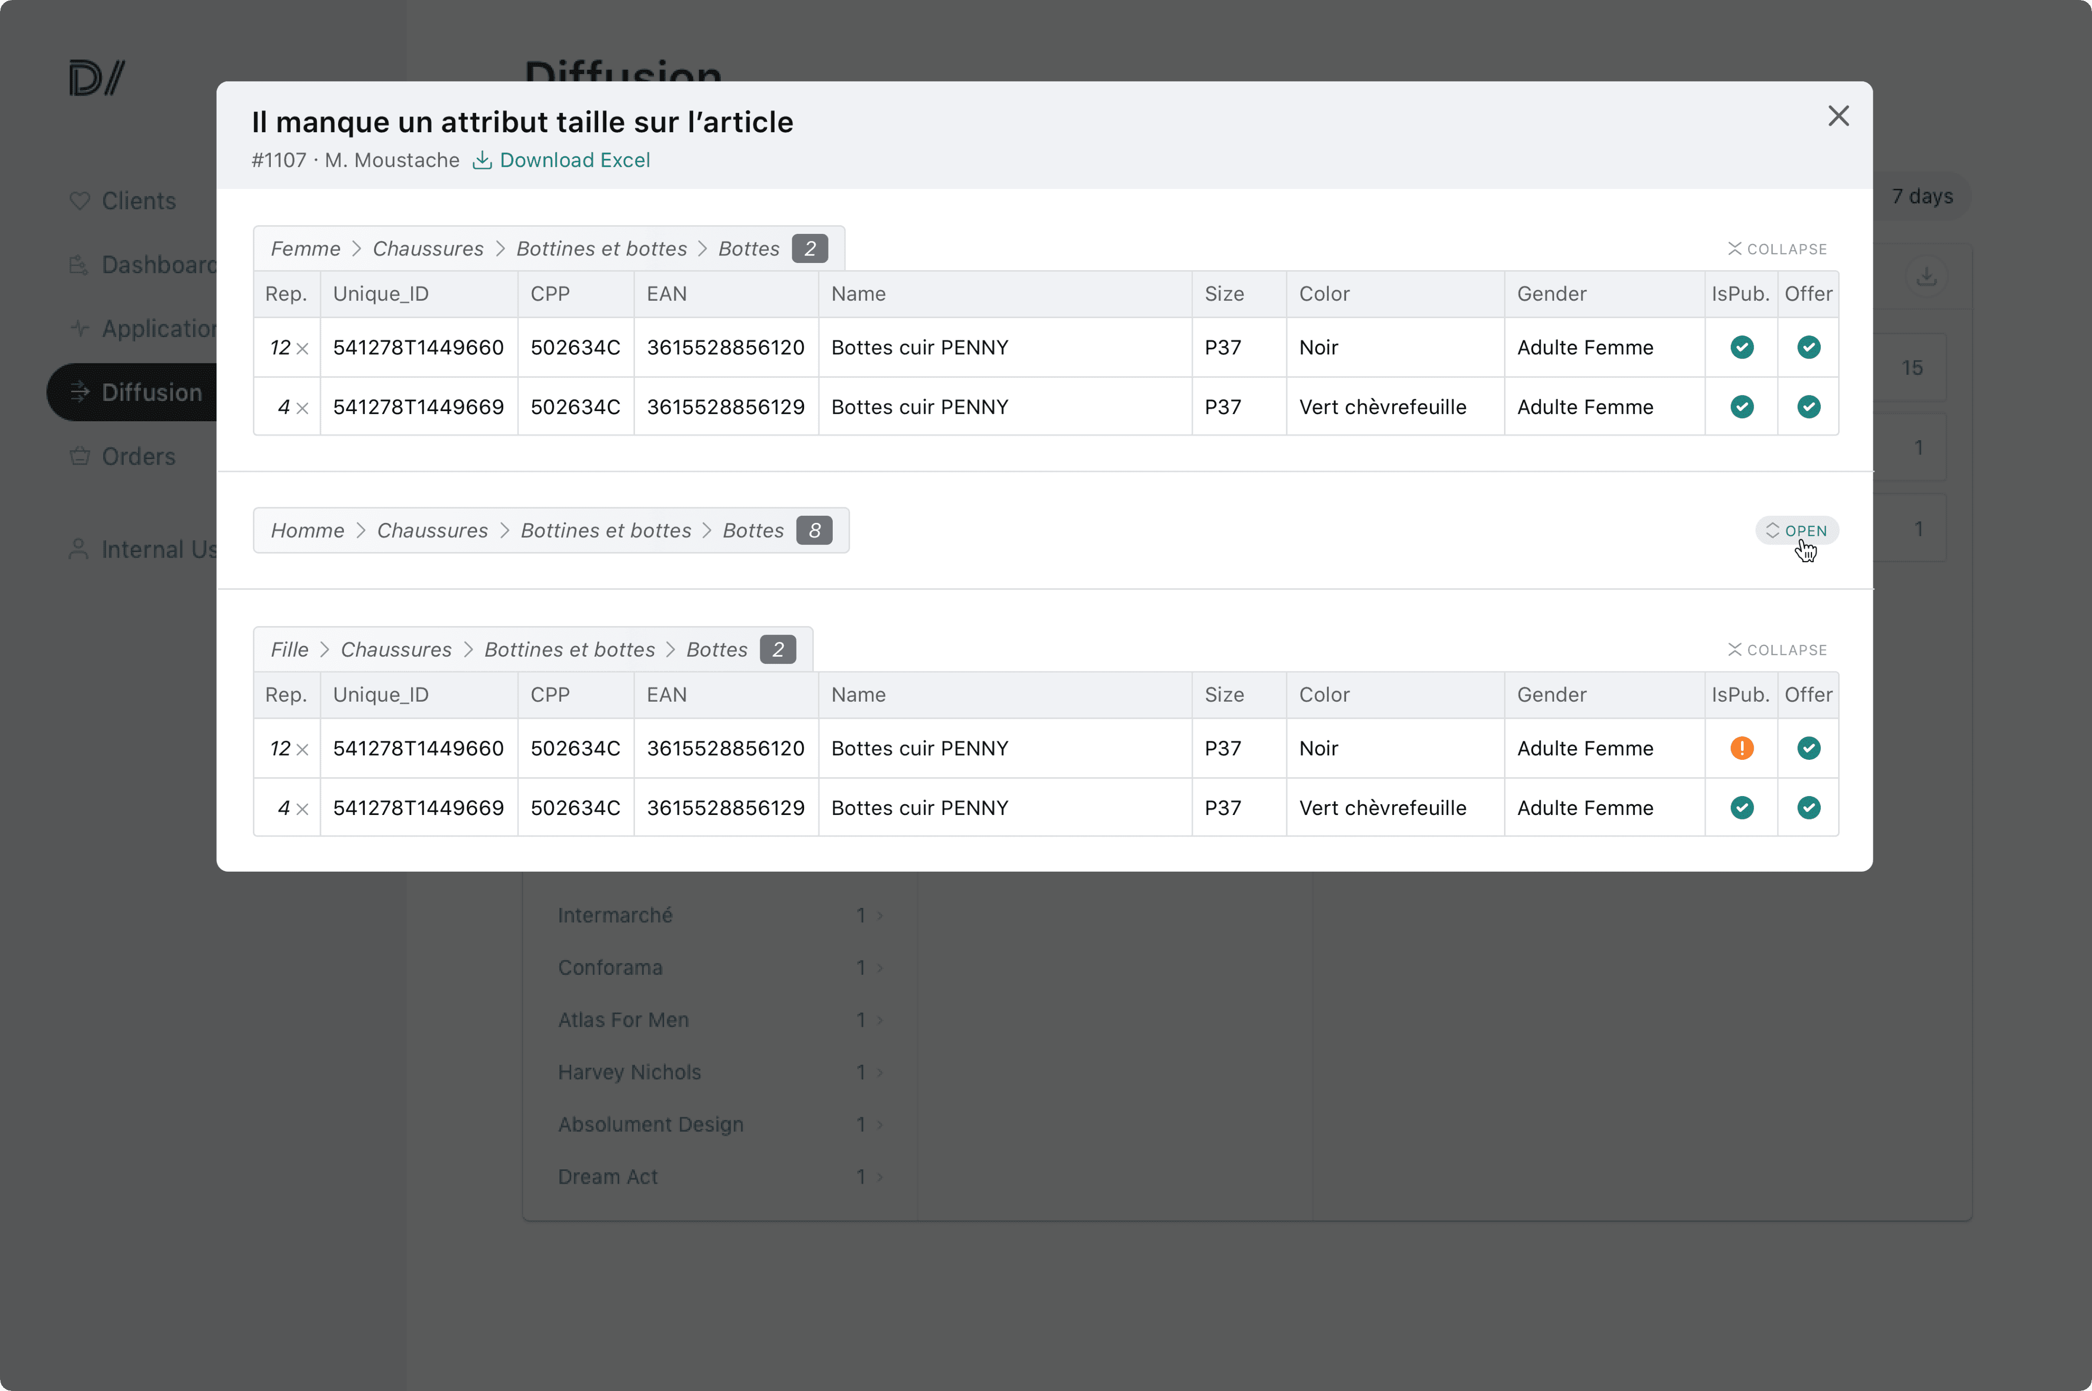Select Fille in the third breadcrumb
The height and width of the screenshot is (1391, 2092).
[x=289, y=650]
